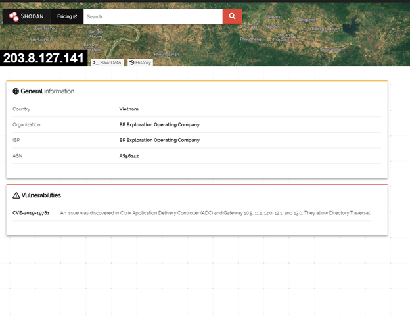Click the Citrix vulnerability description text
410x317 pixels.
coord(216,213)
